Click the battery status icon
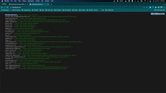 141,1
